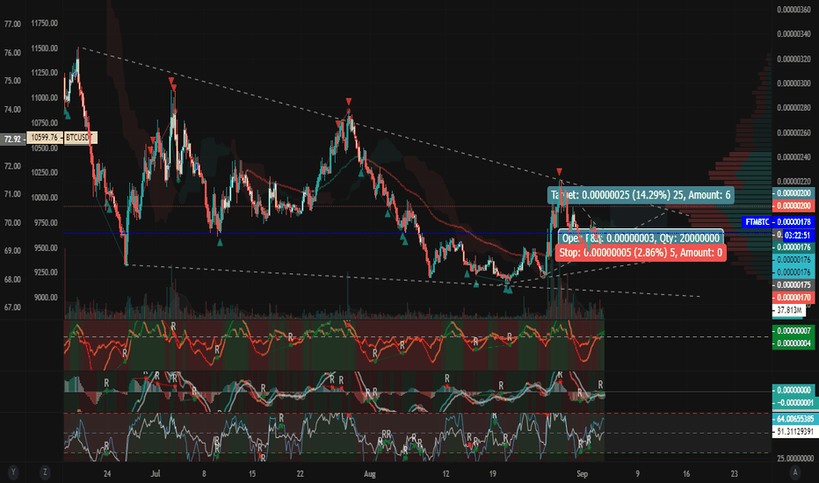The height and width of the screenshot is (483, 819).
Task: Click the green 0.00000004 indicator value
Action: (794, 343)
